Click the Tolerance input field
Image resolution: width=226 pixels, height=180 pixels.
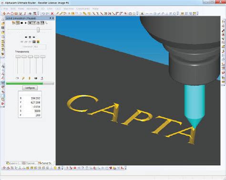[x=40, y=47]
